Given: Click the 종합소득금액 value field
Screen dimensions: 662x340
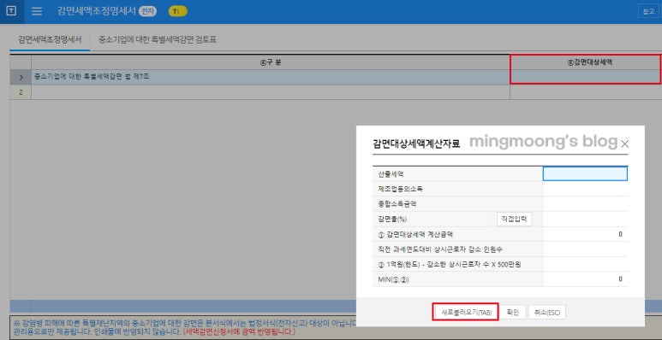Looking at the screenshot, I should click(585, 204).
